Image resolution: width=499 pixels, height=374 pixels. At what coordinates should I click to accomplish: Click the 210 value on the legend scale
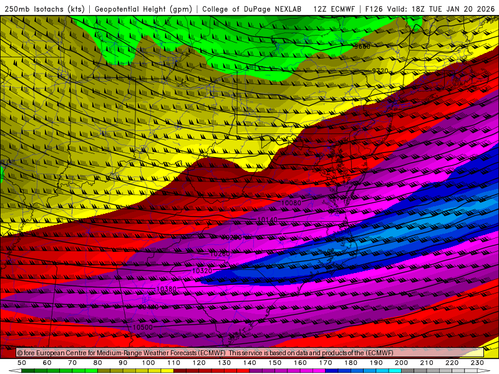(427, 363)
